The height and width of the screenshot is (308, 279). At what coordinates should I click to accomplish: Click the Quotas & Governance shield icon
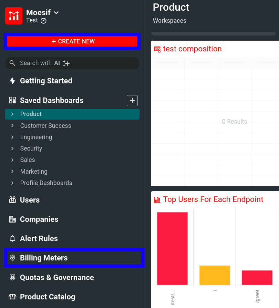pos(12,277)
